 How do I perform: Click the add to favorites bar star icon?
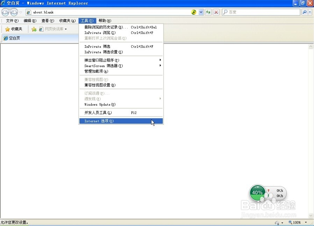tap(34, 29)
